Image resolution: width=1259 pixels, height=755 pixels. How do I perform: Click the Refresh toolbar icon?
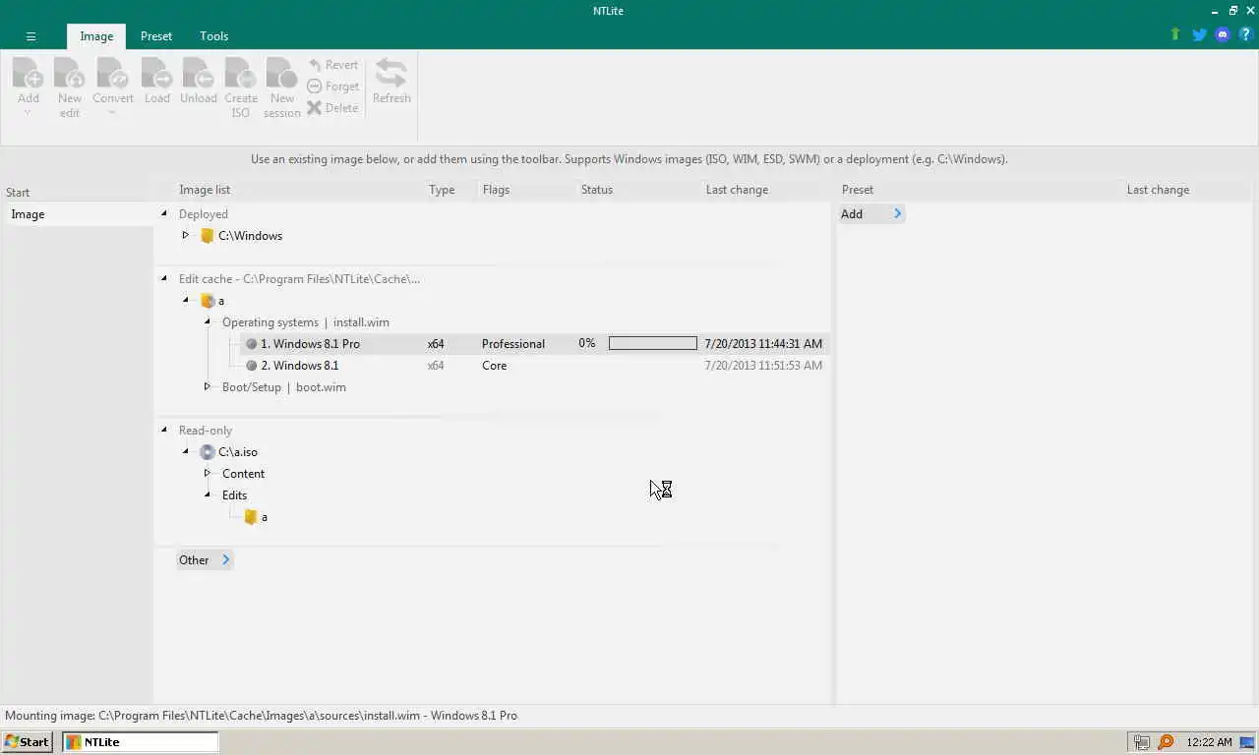[391, 74]
